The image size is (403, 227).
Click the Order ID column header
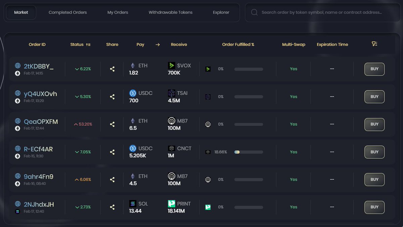pyautogui.click(x=37, y=44)
